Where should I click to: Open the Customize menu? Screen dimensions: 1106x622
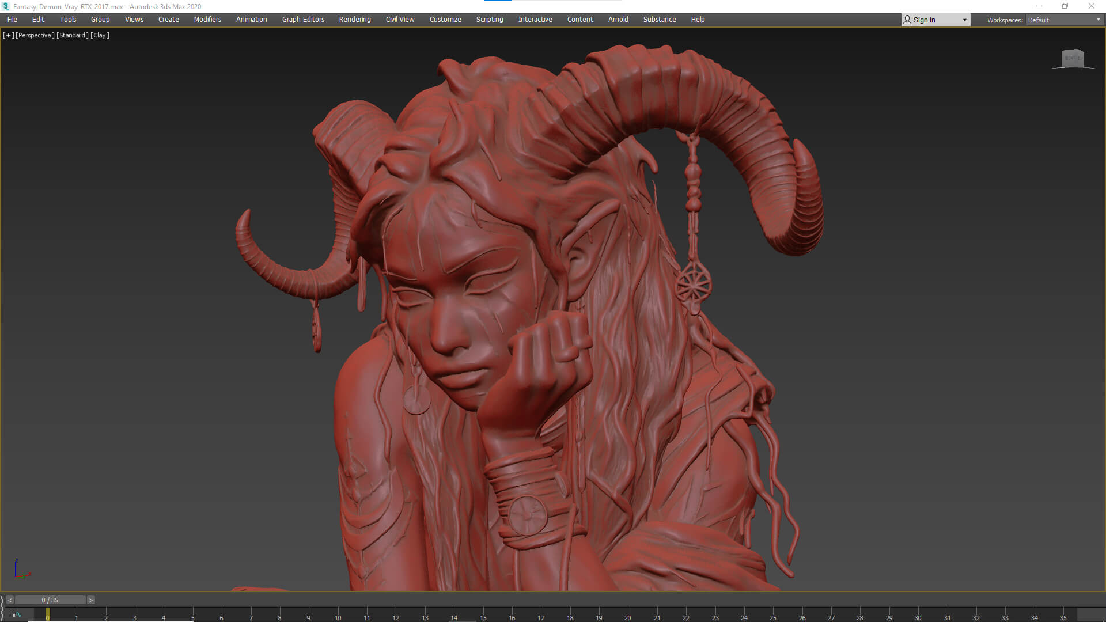tap(445, 19)
